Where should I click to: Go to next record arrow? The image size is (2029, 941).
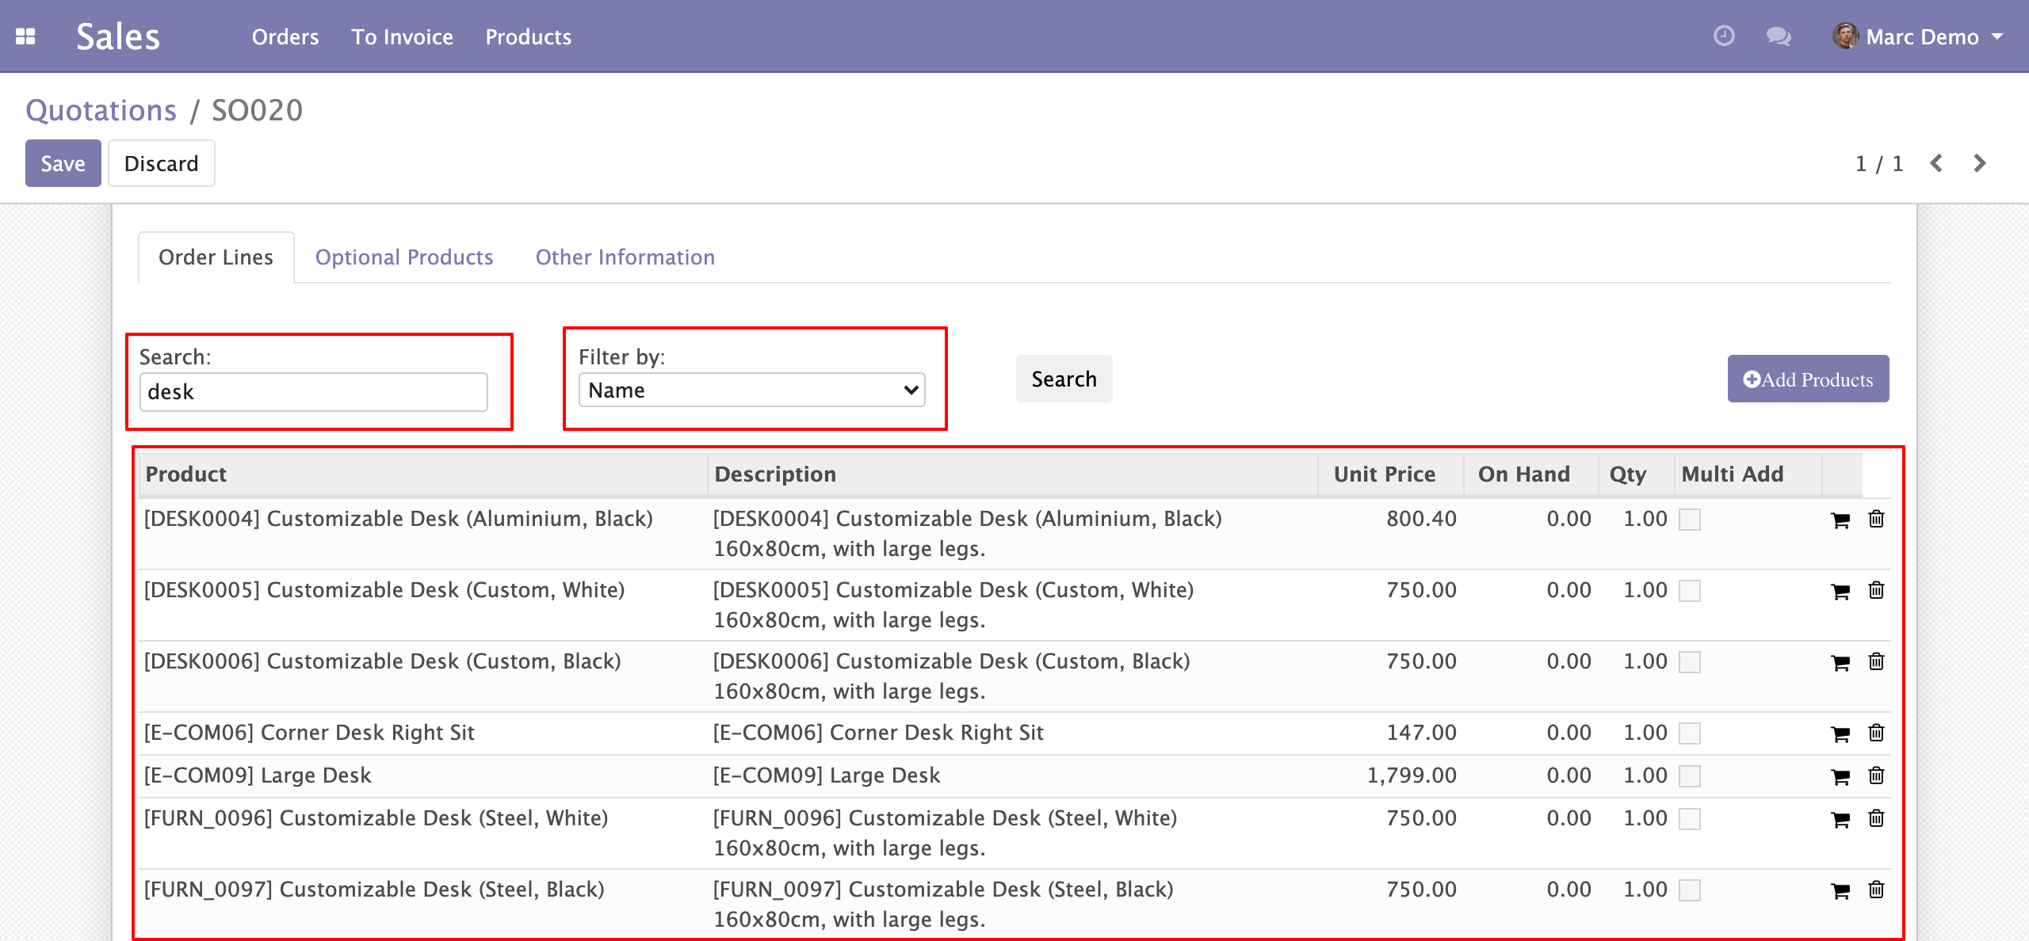(1979, 163)
